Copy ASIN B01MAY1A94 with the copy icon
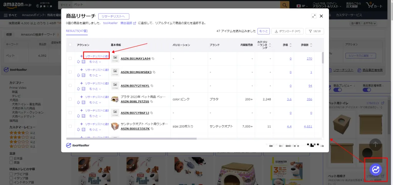393x185 pixels. [153, 59]
